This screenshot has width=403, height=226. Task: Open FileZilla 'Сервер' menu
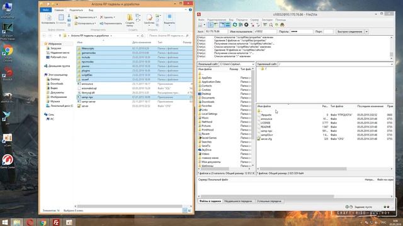click(x=254, y=19)
